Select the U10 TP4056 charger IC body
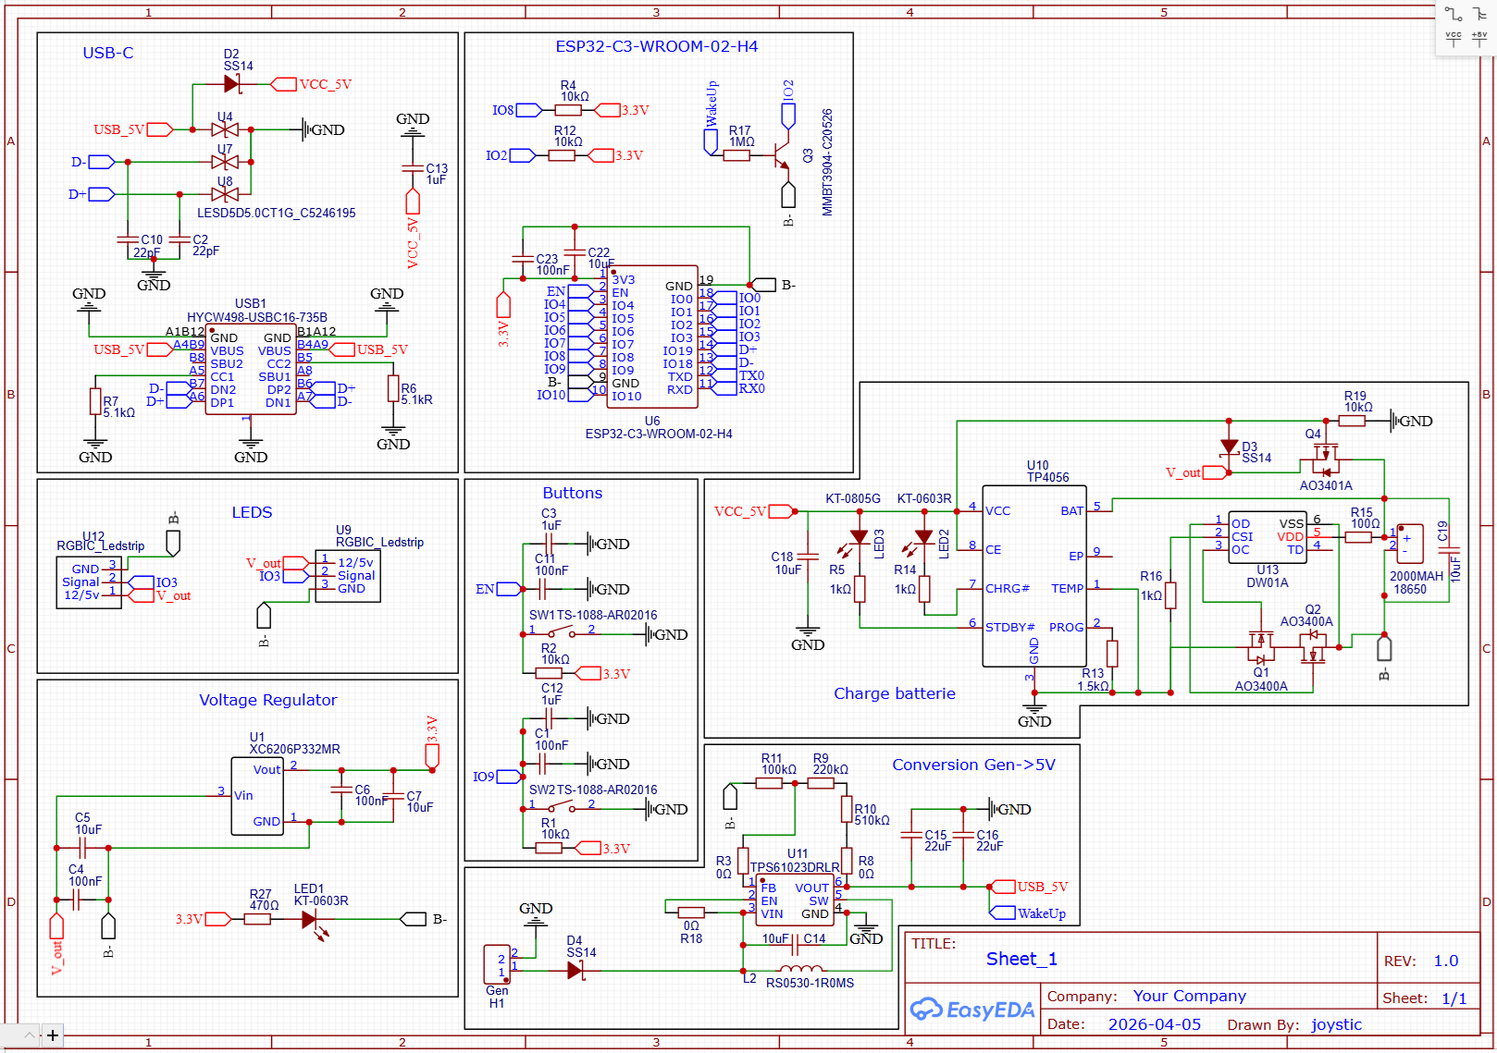 click(x=1034, y=576)
